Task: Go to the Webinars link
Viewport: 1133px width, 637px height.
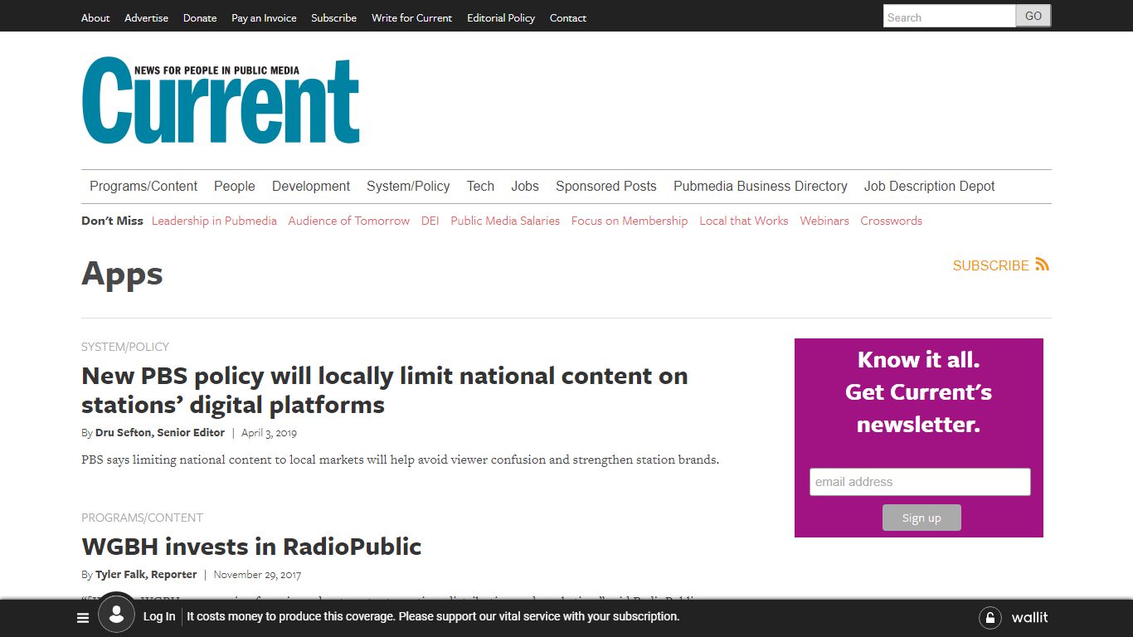Action: tap(824, 221)
